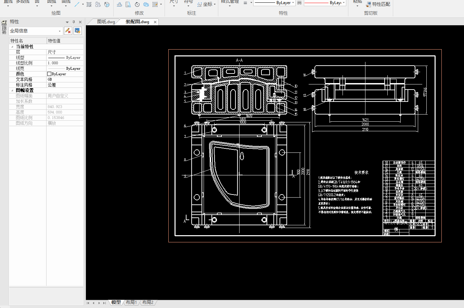This screenshot has height=308, width=464.
Task: Open the 粘贴 paste button menu
Action: [x=357, y=5]
